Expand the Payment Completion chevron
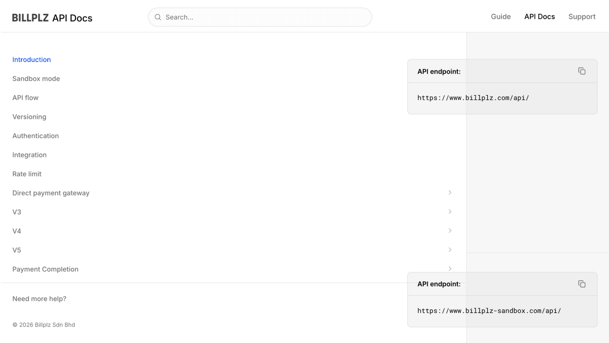 click(x=450, y=269)
